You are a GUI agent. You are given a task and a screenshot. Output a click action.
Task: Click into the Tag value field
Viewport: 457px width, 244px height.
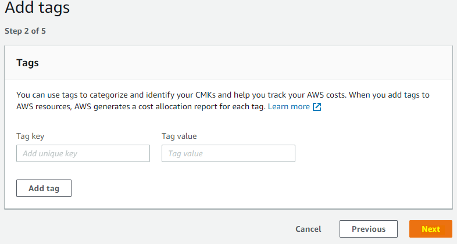(x=228, y=153)
